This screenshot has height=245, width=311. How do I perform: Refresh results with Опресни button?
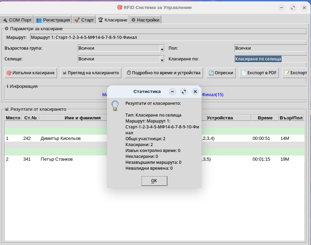click(221, 73)
